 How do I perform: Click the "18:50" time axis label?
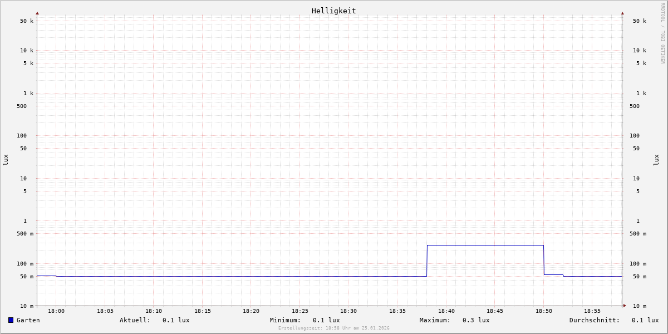tap(544, 311)
